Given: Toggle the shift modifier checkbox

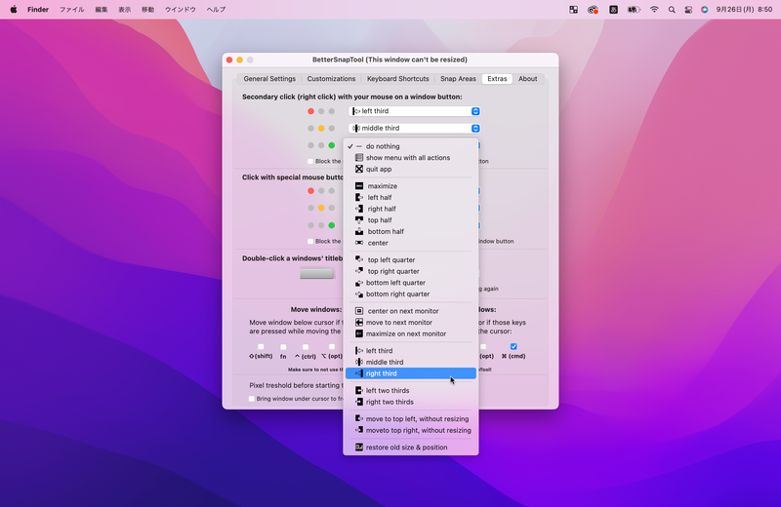Looking at the screenshot, I should tap(261, 347).
